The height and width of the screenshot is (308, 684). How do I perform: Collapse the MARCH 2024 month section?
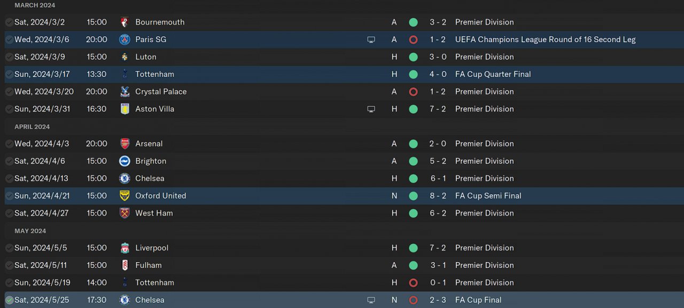point(34,5)
